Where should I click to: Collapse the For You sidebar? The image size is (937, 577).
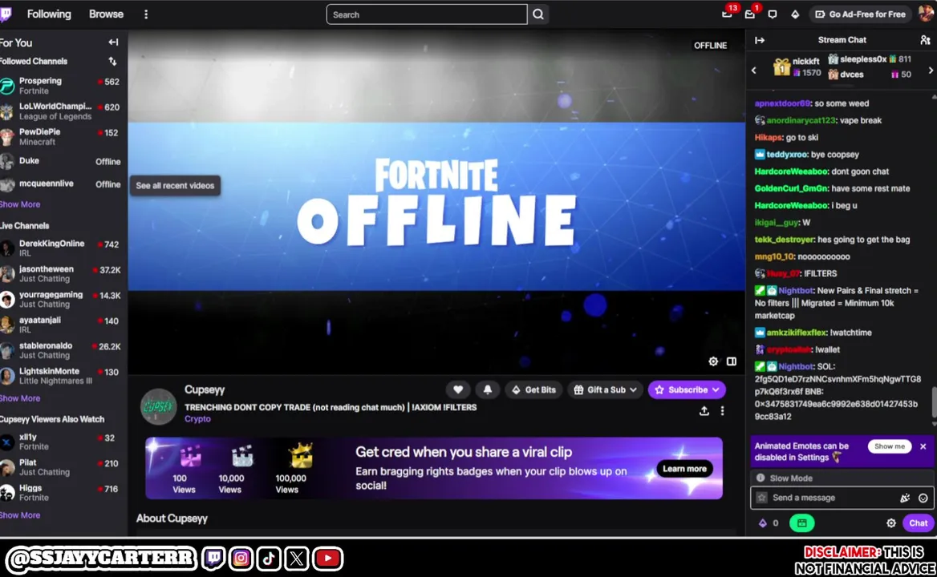point(113,42)
